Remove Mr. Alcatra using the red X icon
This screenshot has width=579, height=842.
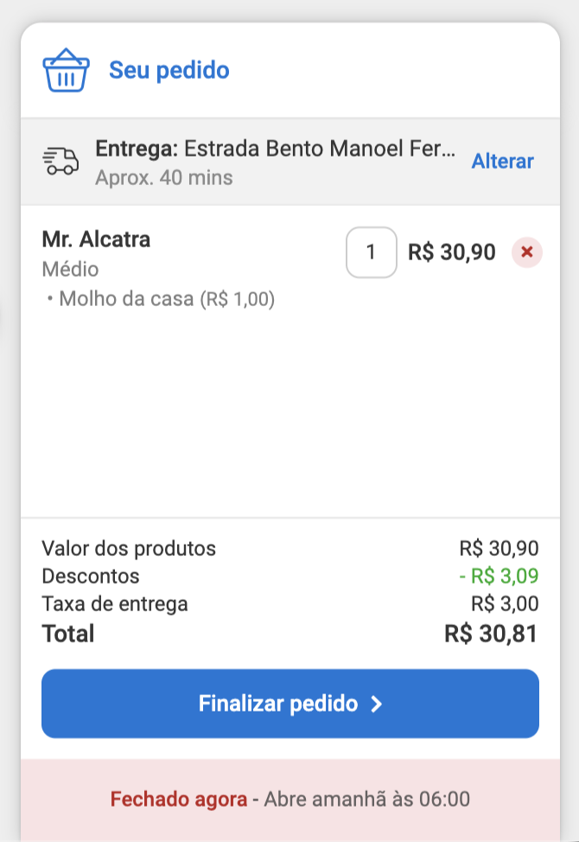(526, 252)
